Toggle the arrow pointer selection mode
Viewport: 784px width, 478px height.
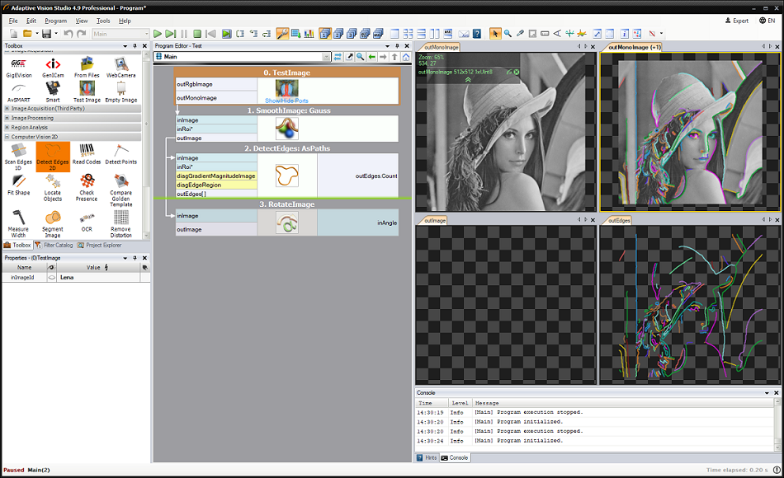(x=495, y=34)
